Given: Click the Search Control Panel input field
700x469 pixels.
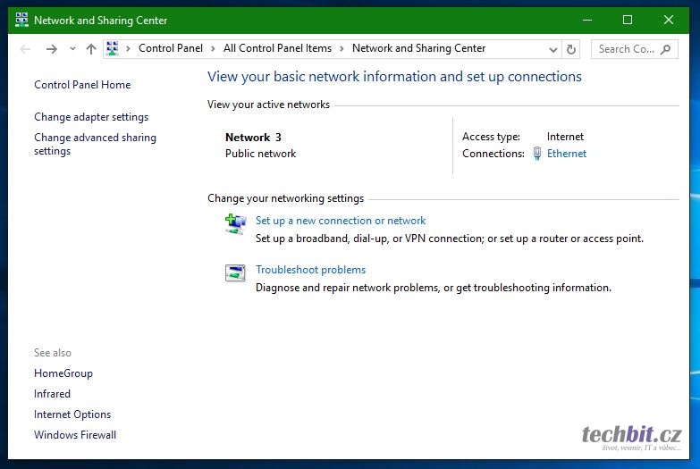Looking at the screenshot, I should pos(626,49).
